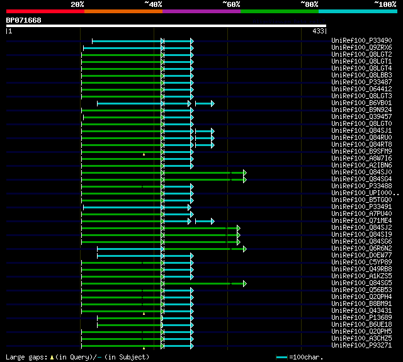Viewport: 403px width, 362px height.
Task: Select UniRef100_Q71ME4 in the list
Action: 361,221
